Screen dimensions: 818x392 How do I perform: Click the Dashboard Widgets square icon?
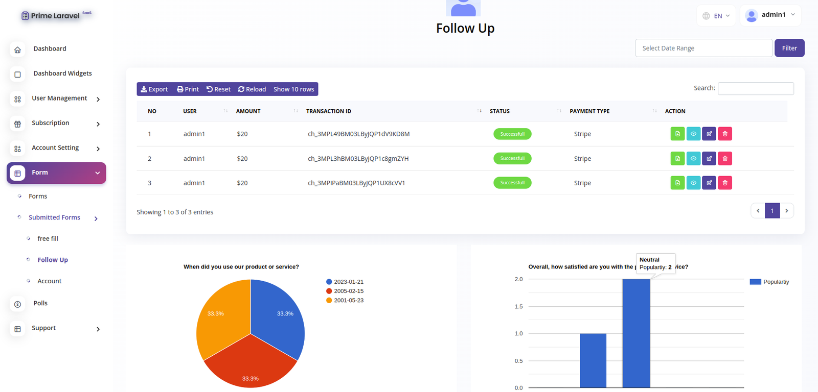(x=17, y=75)
